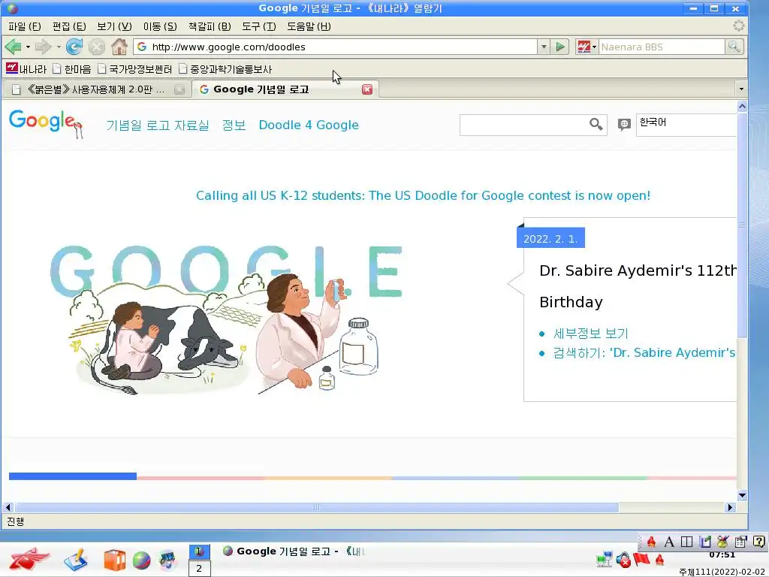Viewport: 769px width, 577px height.
Task: Open the 책갈피 (B) menu
Action: coord(210,26)
